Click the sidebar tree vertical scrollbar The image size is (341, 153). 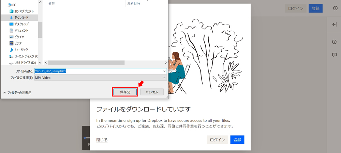click(x=40, y=30)
